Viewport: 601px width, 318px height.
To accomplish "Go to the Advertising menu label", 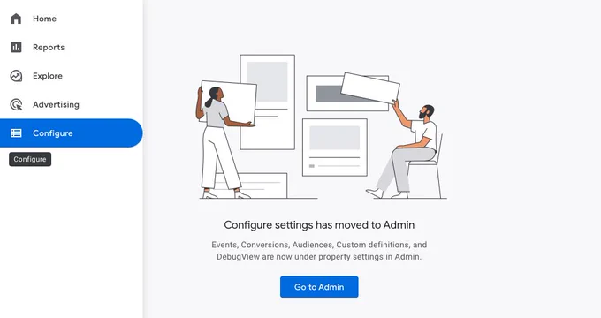I will point(56,104).
